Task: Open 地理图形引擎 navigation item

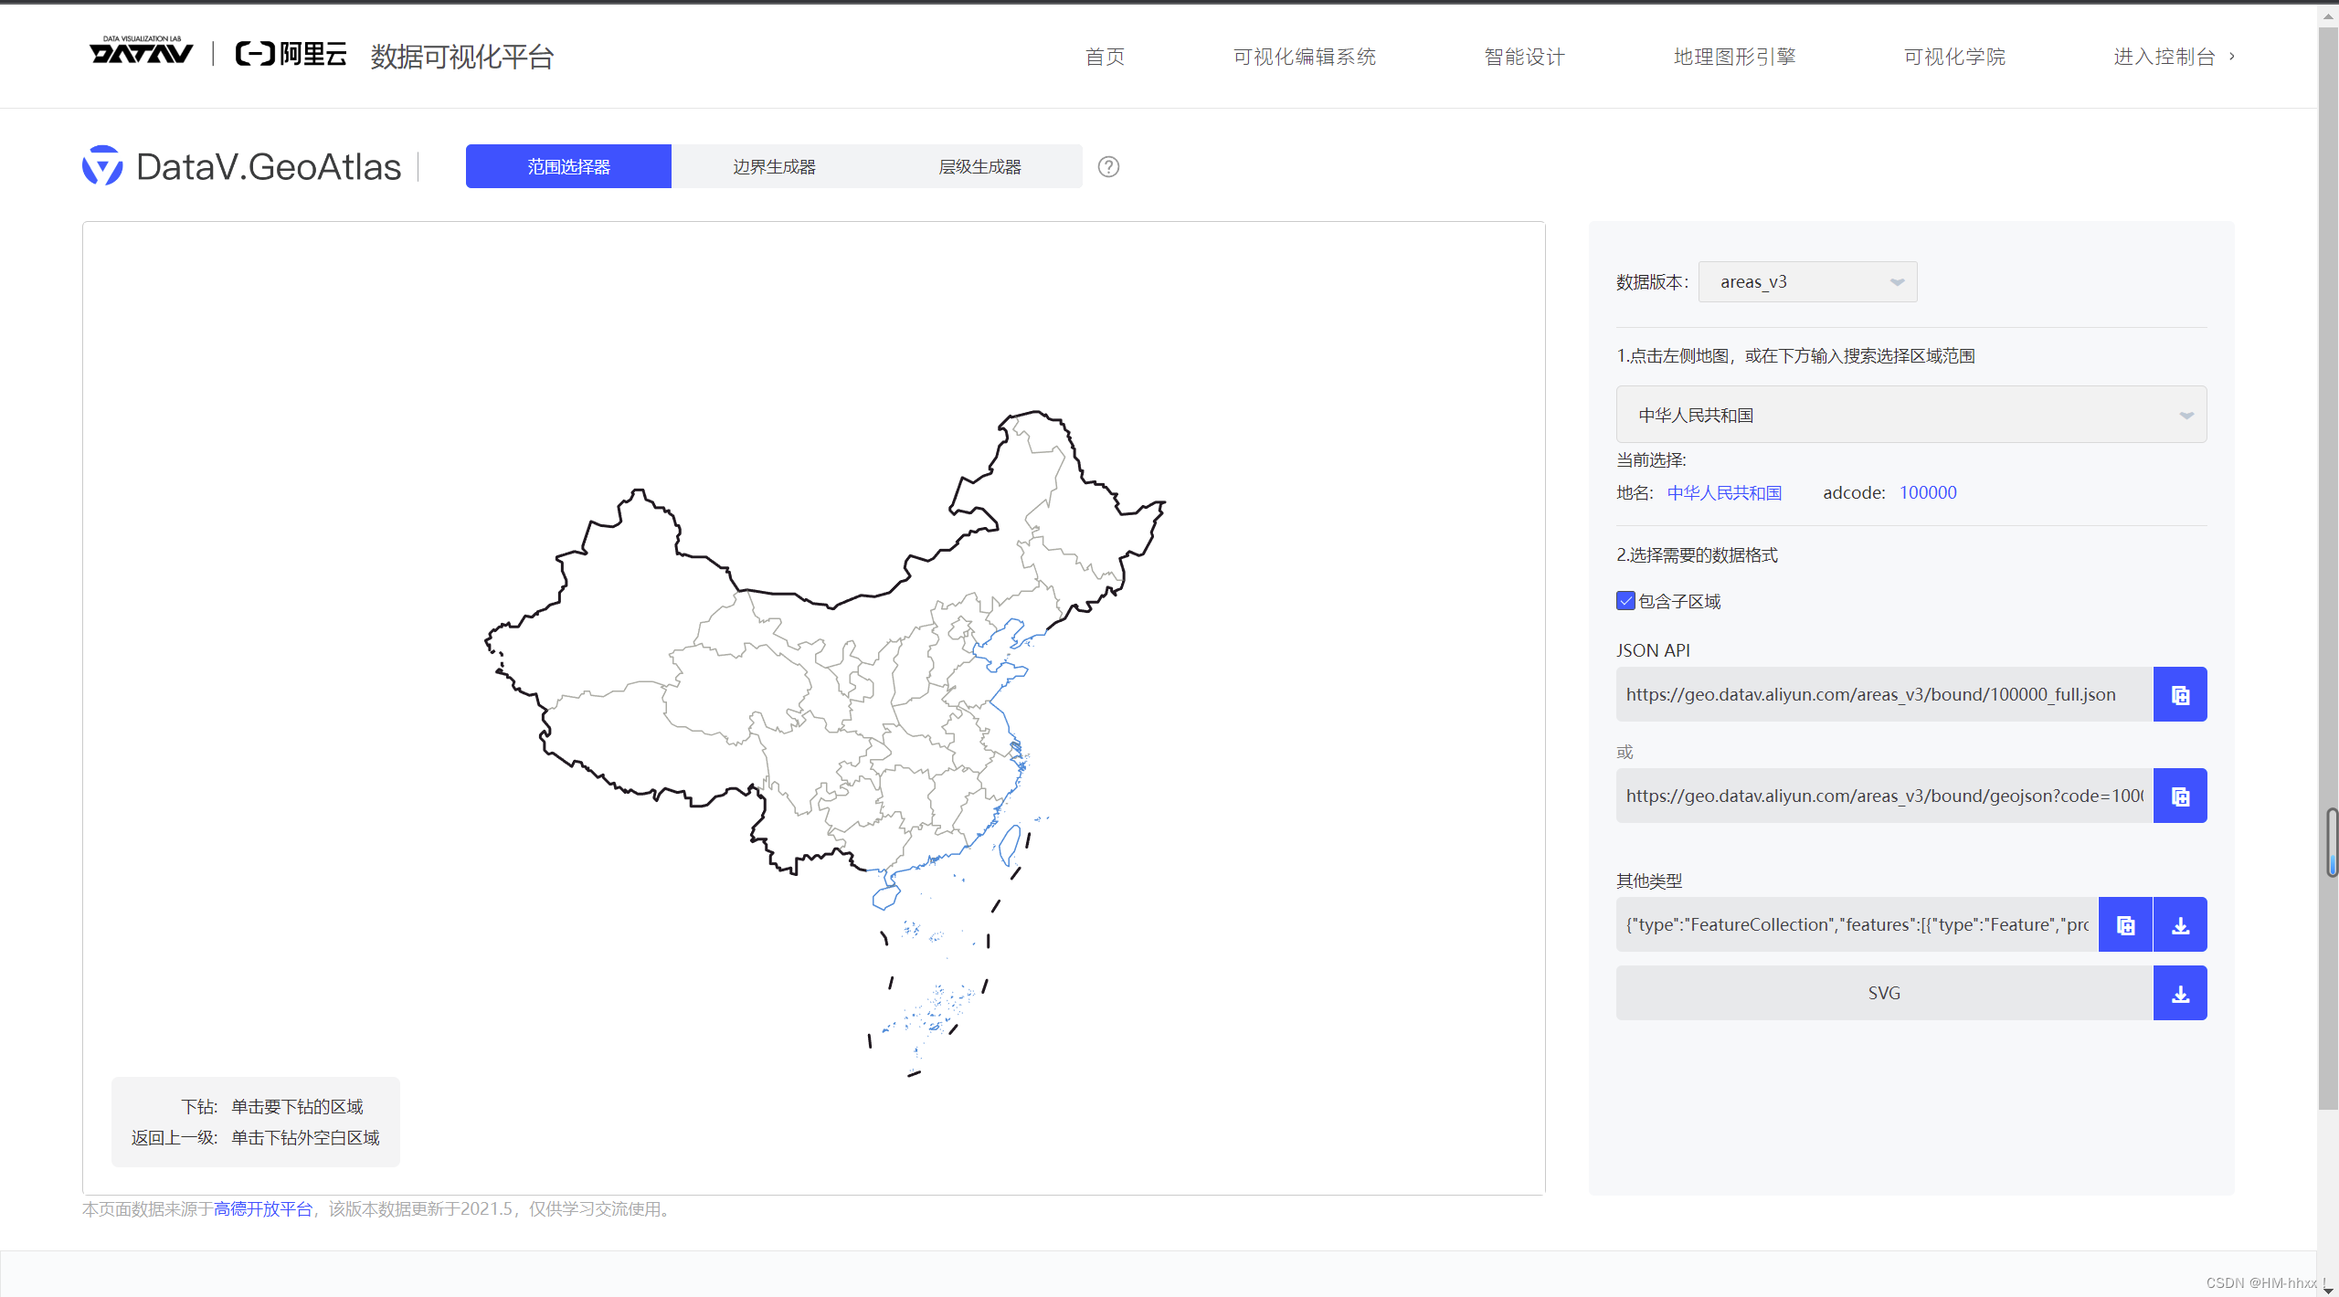Action: pyautogui.click(x=1734, y=57)
